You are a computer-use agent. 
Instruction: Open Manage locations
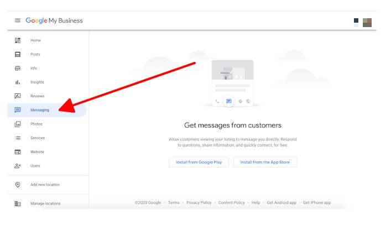45,203
